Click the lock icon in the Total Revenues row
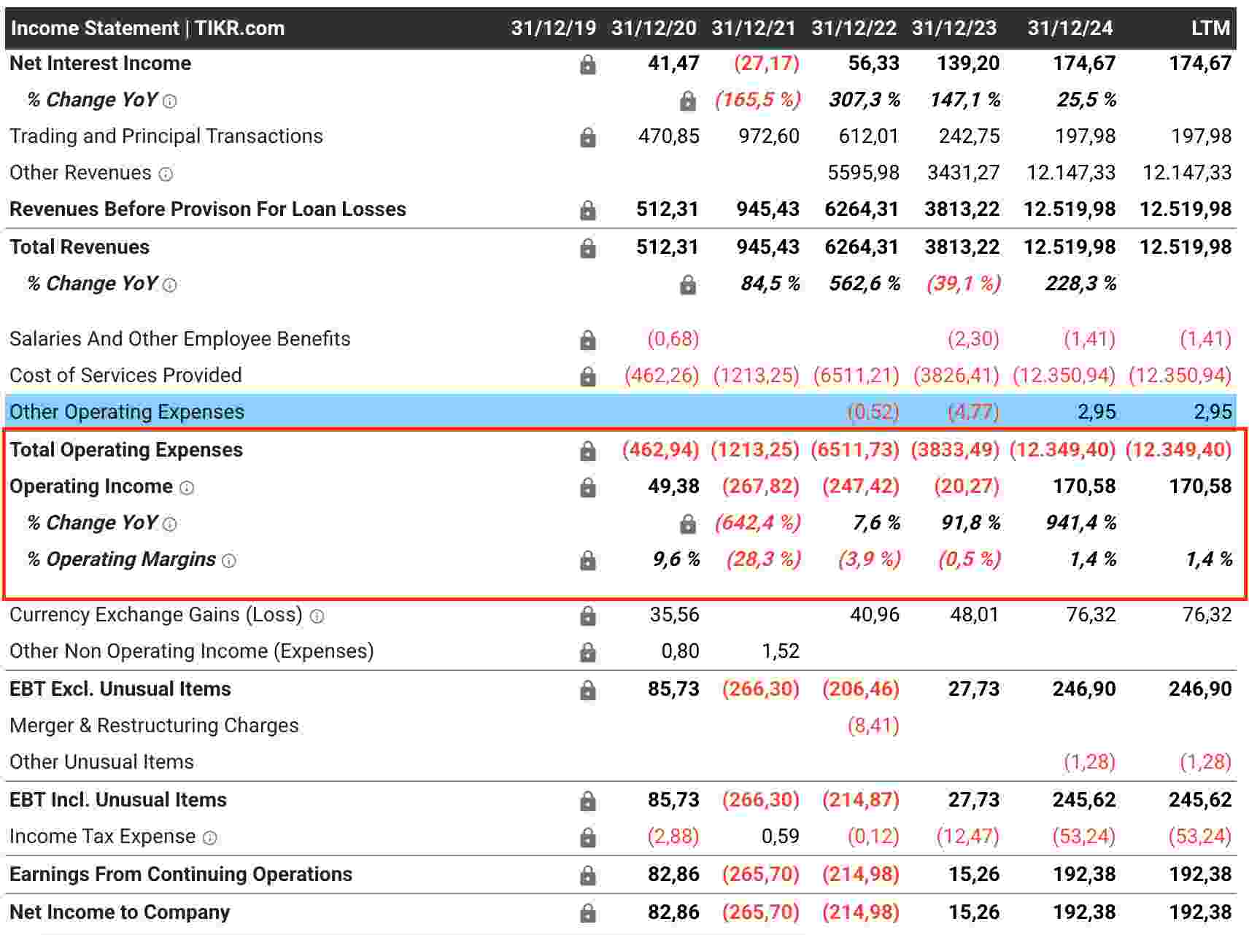The height and width of the screenshot is (935, 1249). 587,249
